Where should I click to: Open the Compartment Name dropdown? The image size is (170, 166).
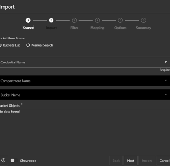pyautogui.click(x=85, y=81)
